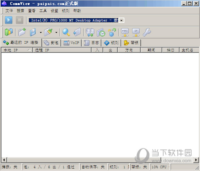
Task: Click the 10% CPU status entry
Action: (x=160, y=167)
